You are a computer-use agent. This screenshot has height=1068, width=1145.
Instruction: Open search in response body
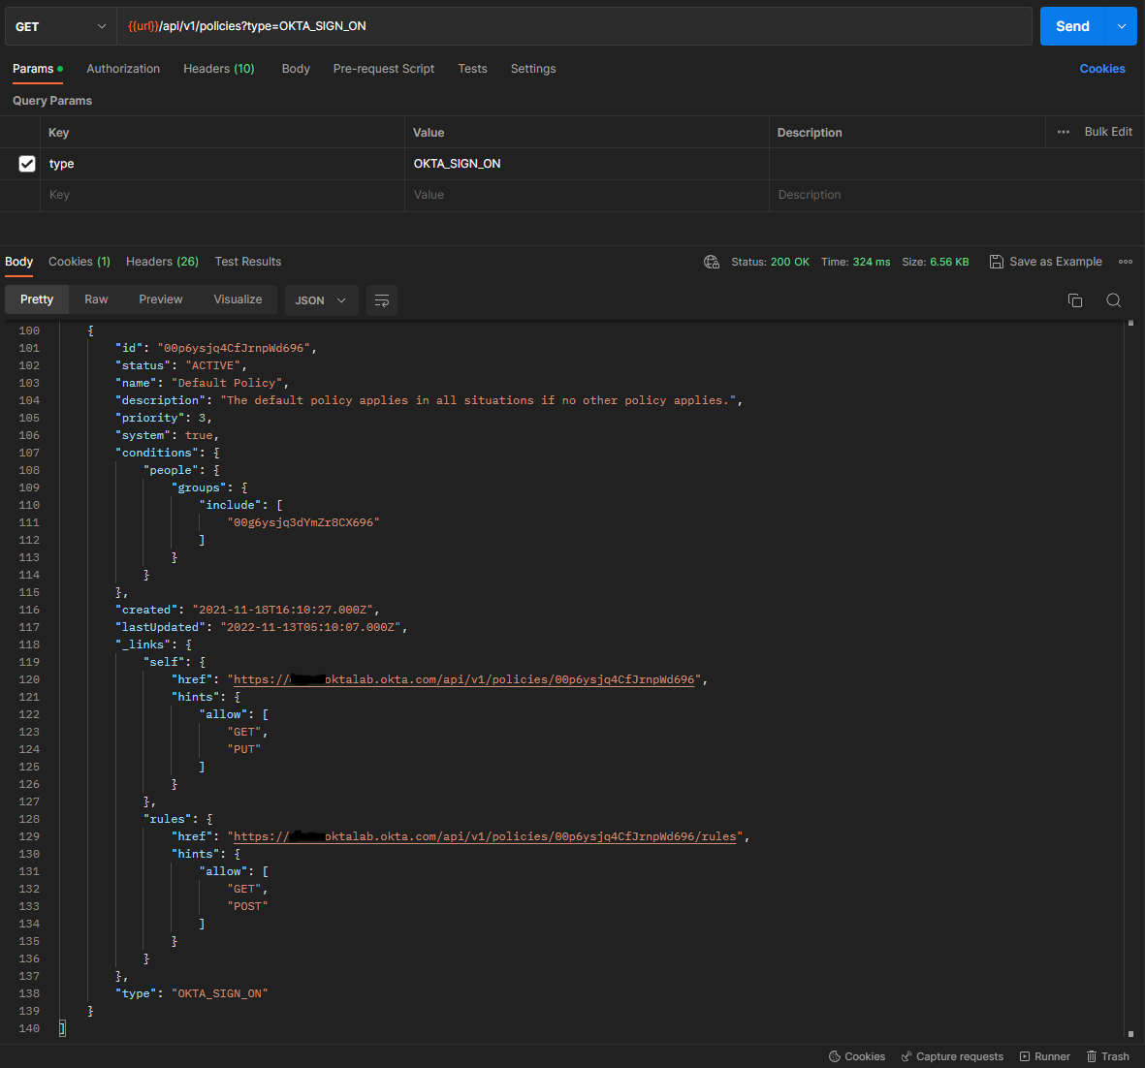[1113, 300]
